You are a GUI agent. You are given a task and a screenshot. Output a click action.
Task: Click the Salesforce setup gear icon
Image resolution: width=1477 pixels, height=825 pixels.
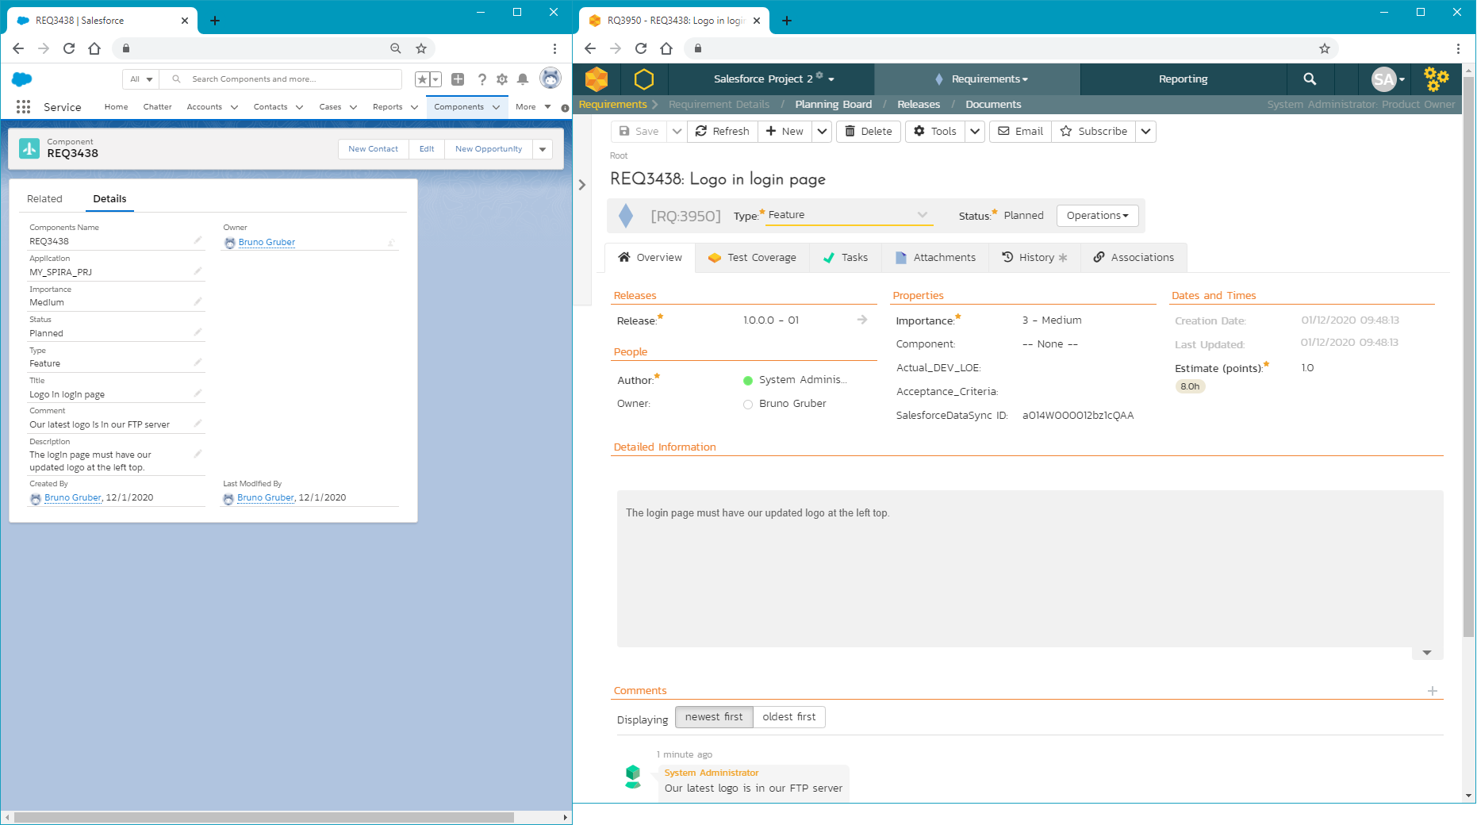point(502,79)
